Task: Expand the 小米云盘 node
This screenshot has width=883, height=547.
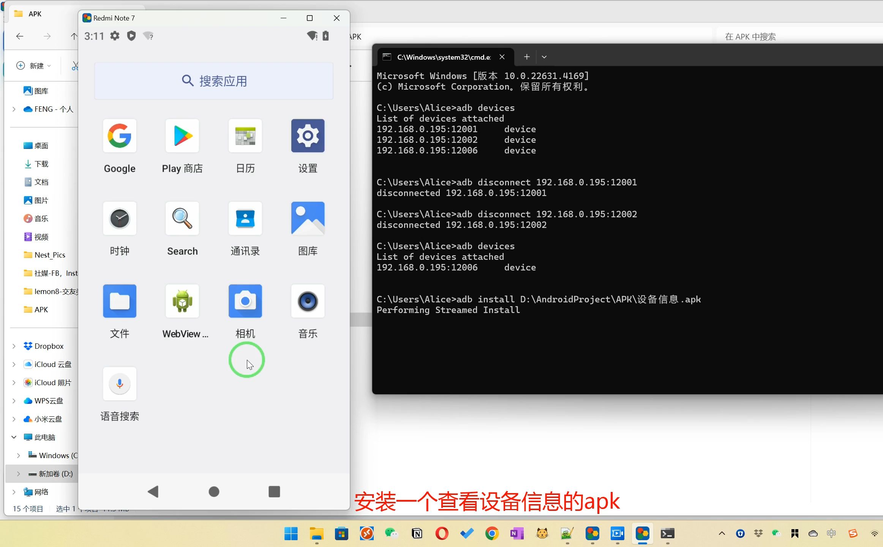Action: (14, 419)
